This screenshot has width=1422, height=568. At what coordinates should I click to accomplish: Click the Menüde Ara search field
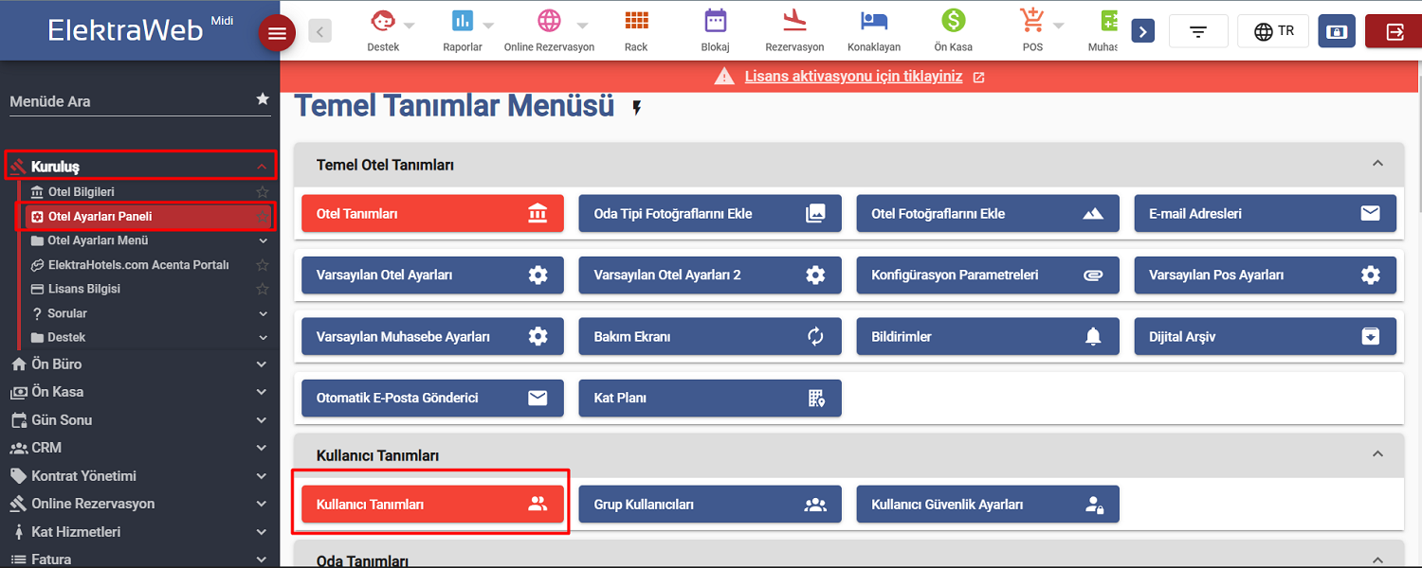128,101
